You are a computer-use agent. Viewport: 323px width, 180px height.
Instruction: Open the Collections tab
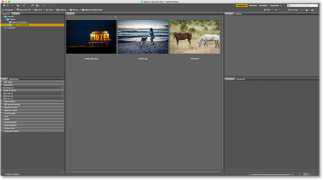(x=14, y=79)
